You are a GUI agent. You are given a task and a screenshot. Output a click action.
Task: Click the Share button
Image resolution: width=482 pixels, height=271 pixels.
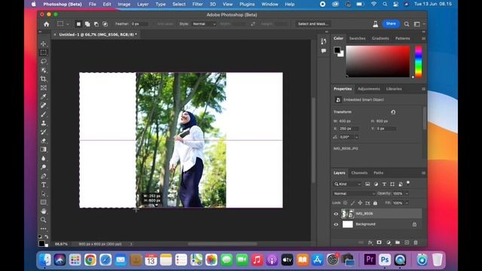[391, 23]
